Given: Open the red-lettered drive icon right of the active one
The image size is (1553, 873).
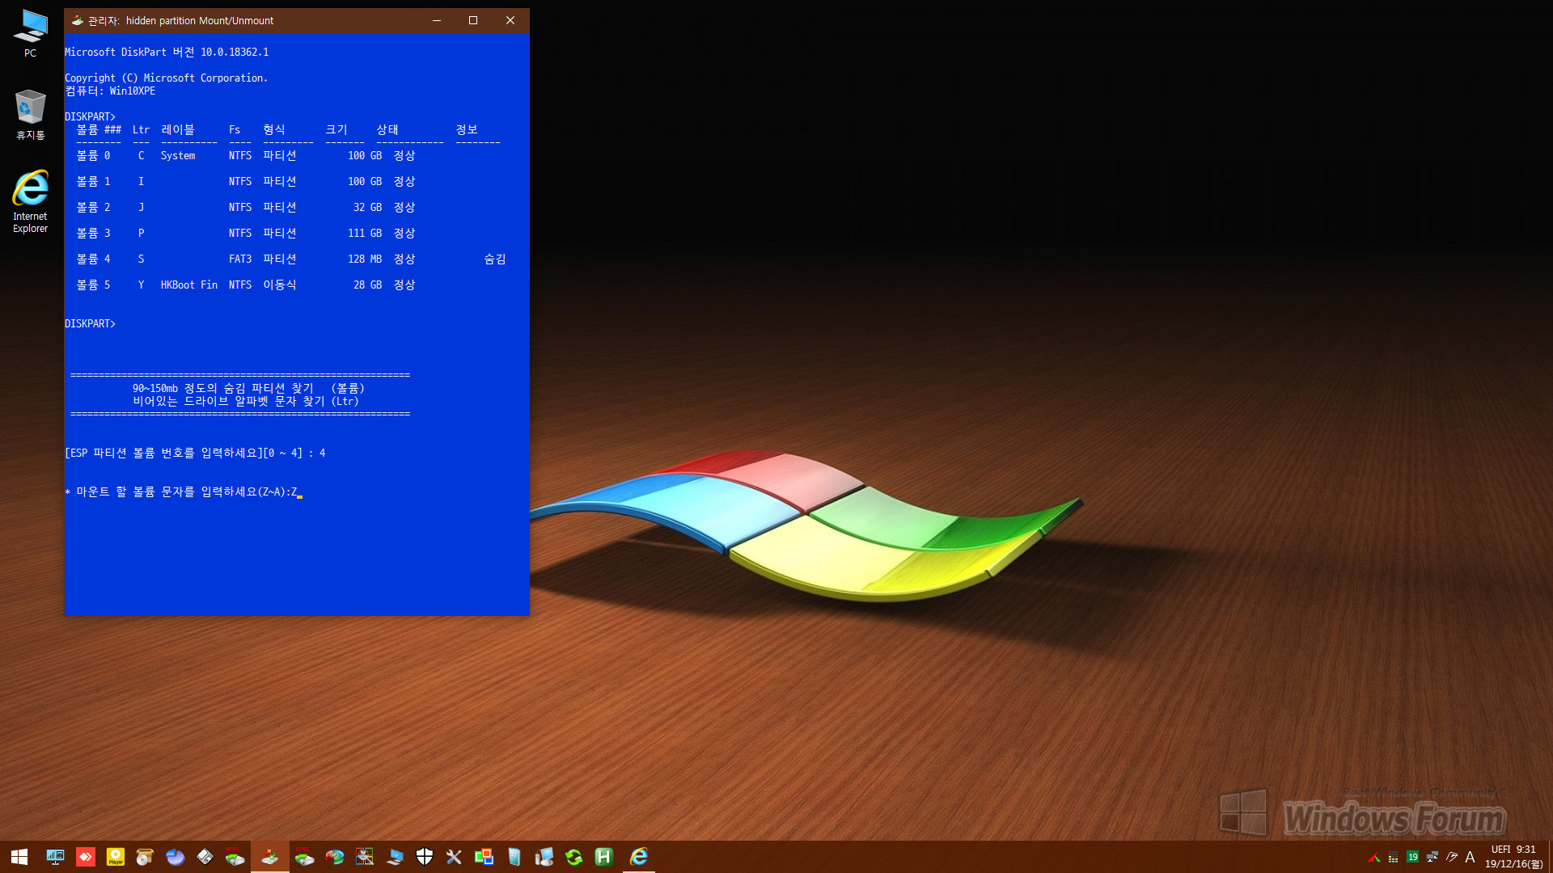Looking at the screenshot, I should coord(304,857).
